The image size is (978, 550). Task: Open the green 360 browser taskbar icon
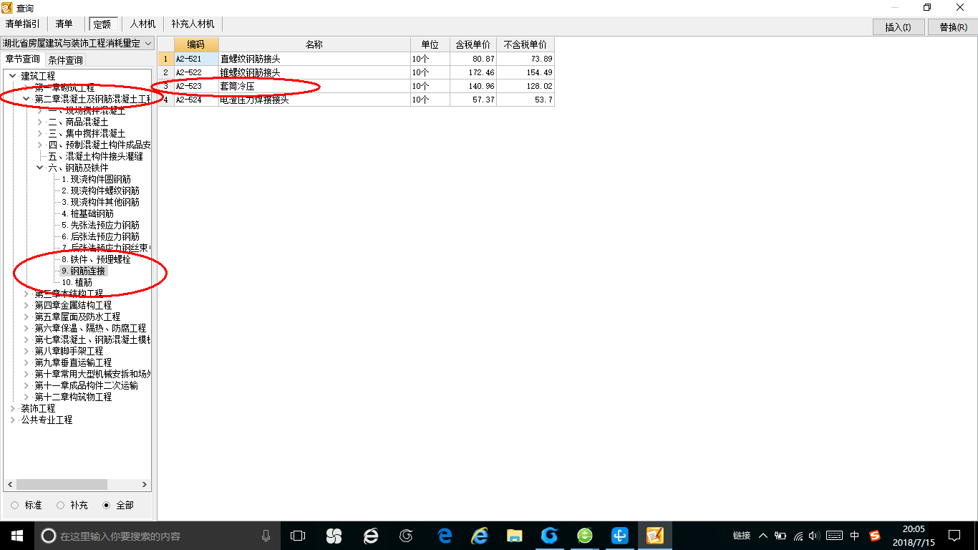pyautogui.click(x=585, y=536)
